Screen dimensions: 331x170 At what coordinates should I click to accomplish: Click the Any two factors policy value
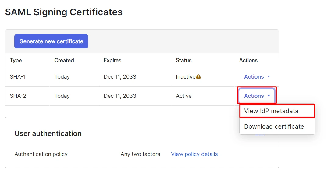pyautogui.click(x=141, y=154)
